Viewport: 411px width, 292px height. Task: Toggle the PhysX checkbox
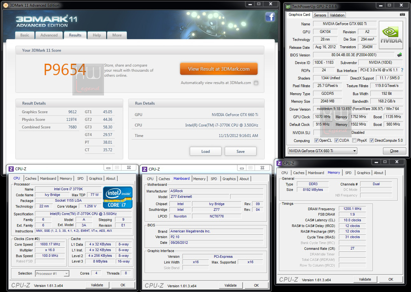point(354,140)
